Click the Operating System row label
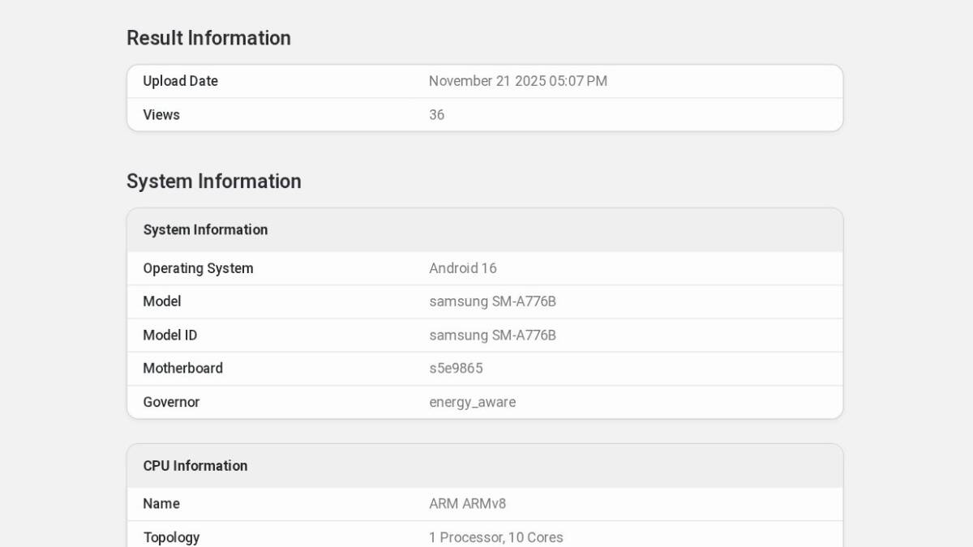 click(x=198, y=267)
